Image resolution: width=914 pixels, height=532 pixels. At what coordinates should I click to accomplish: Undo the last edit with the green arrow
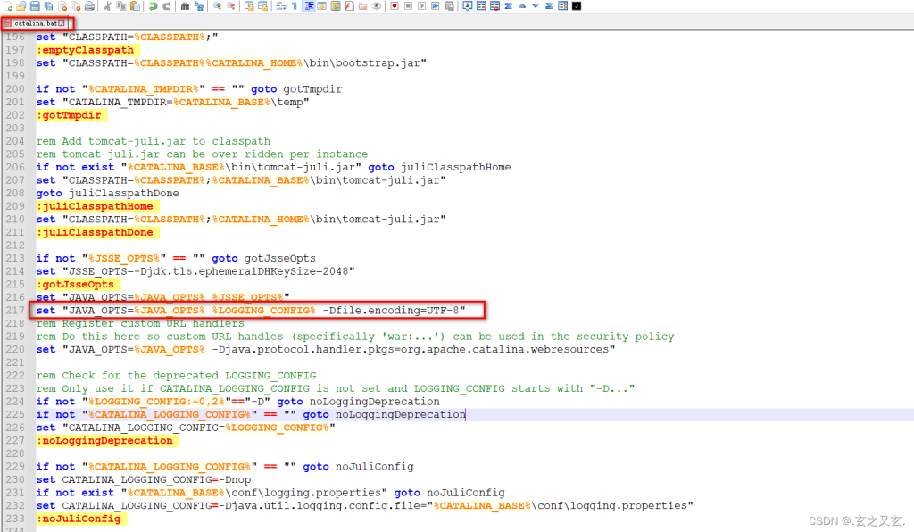[153, 6]
